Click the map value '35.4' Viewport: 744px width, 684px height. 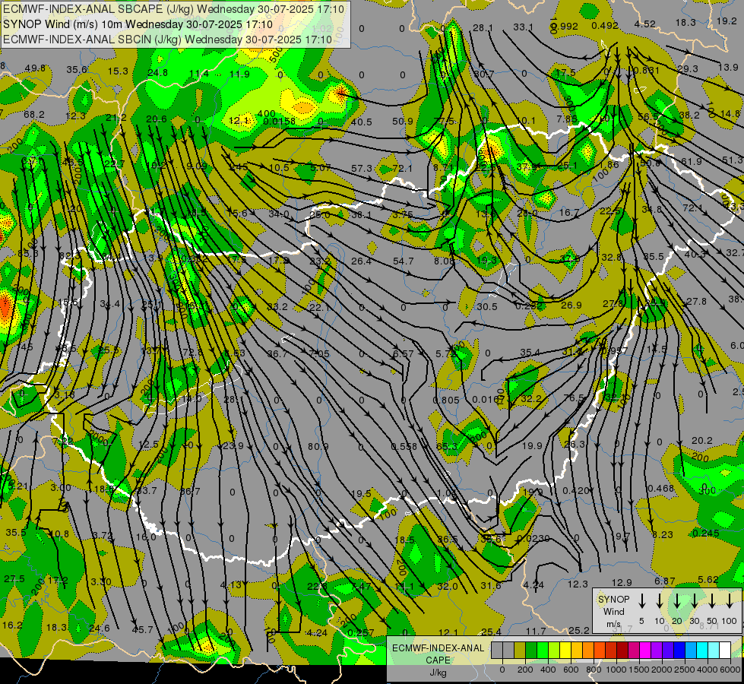(530, 352)
